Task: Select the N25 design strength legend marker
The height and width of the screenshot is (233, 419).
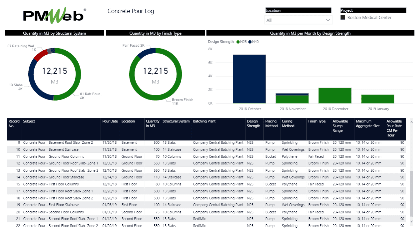Action: (238, 42)
